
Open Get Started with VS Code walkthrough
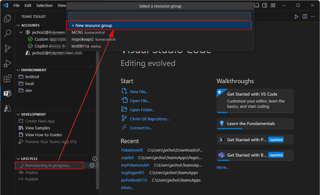(x=255, y=101)
